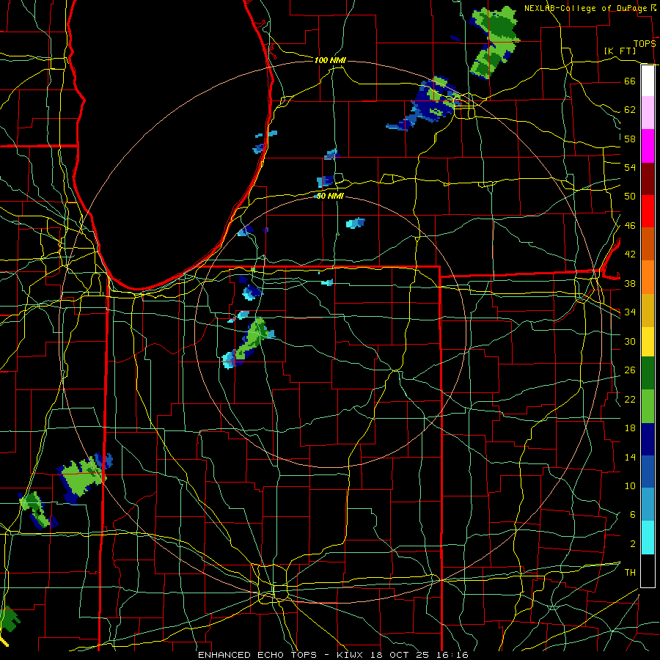Screen dimensions: 660x660
Task: Click the '18' scale value in the legend
Action: pyautogui.click(x=630, y=428)
